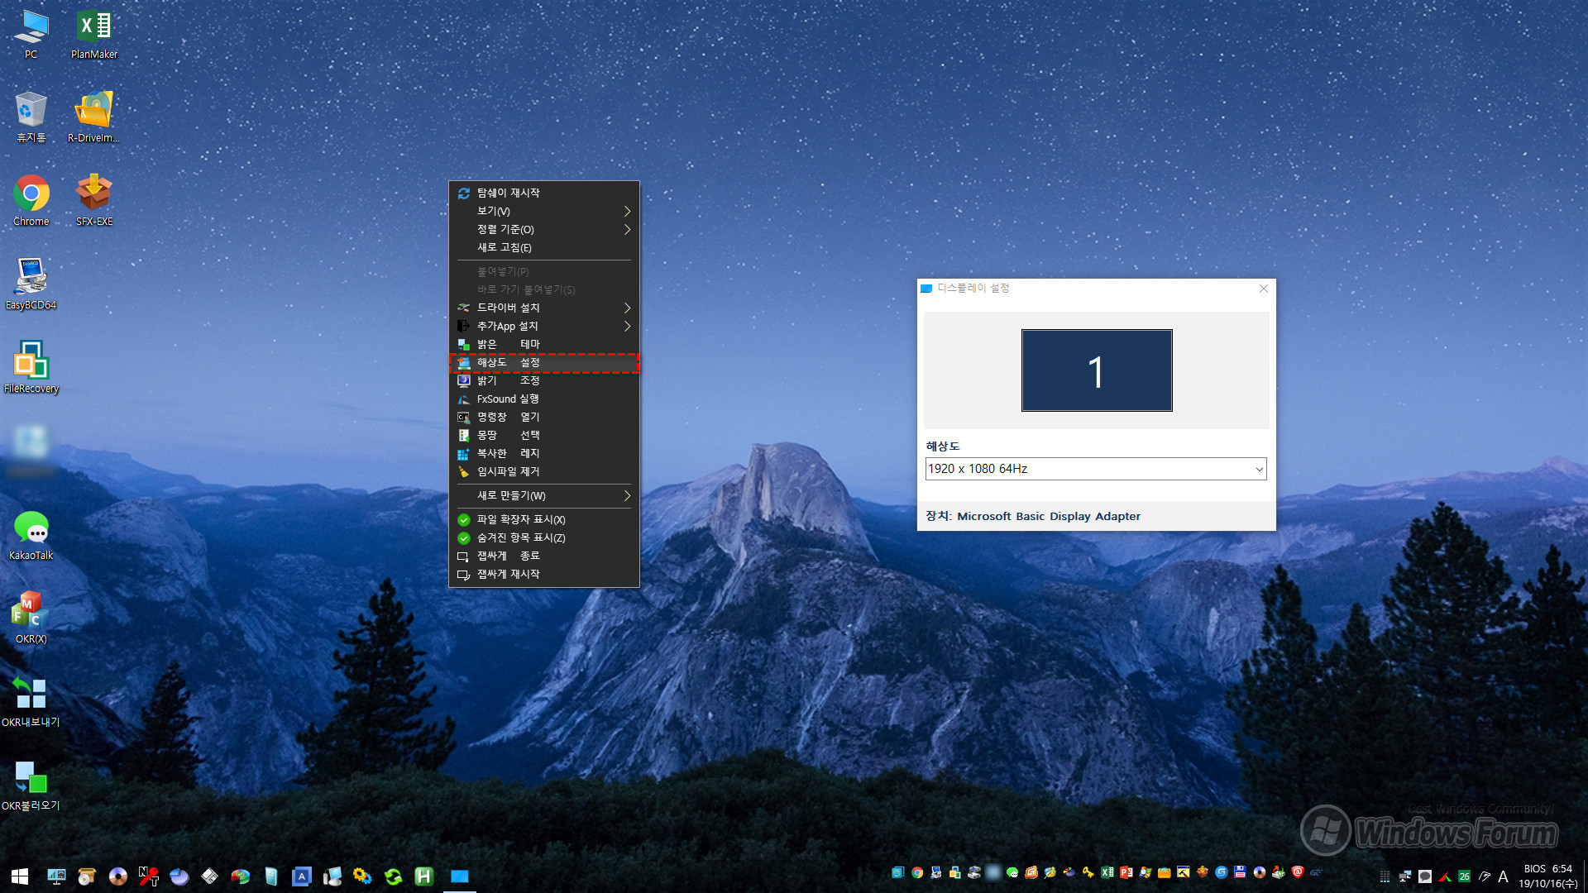Click the blue floppy disk tray icon
The width and height of the screenshot is (1588, 893).
click(1241, 872)
